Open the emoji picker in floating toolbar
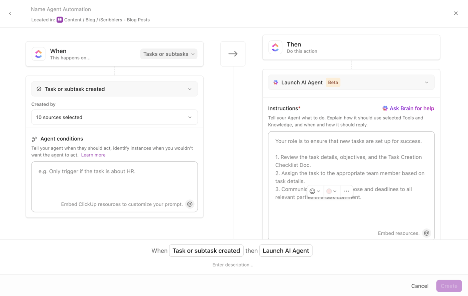Screen dimensions: 468x296 click(x=315, y=191)
